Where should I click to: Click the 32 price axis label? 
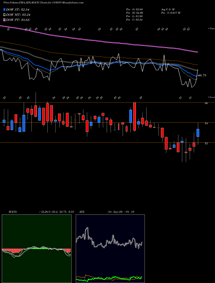tap(206, 144)
